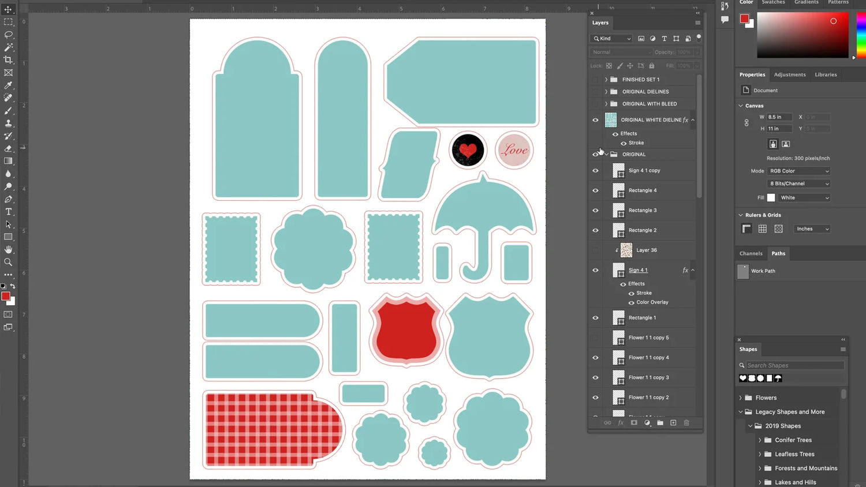Toggle visibility of FINISHED SET 1 group
This screenshot has height=487, width=866.
595,80
